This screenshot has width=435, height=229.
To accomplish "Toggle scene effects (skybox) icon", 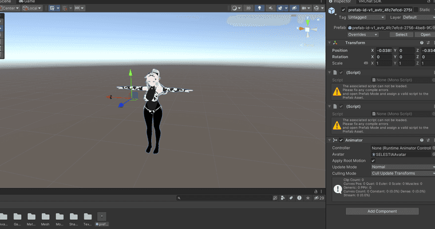I will point(280,8).
